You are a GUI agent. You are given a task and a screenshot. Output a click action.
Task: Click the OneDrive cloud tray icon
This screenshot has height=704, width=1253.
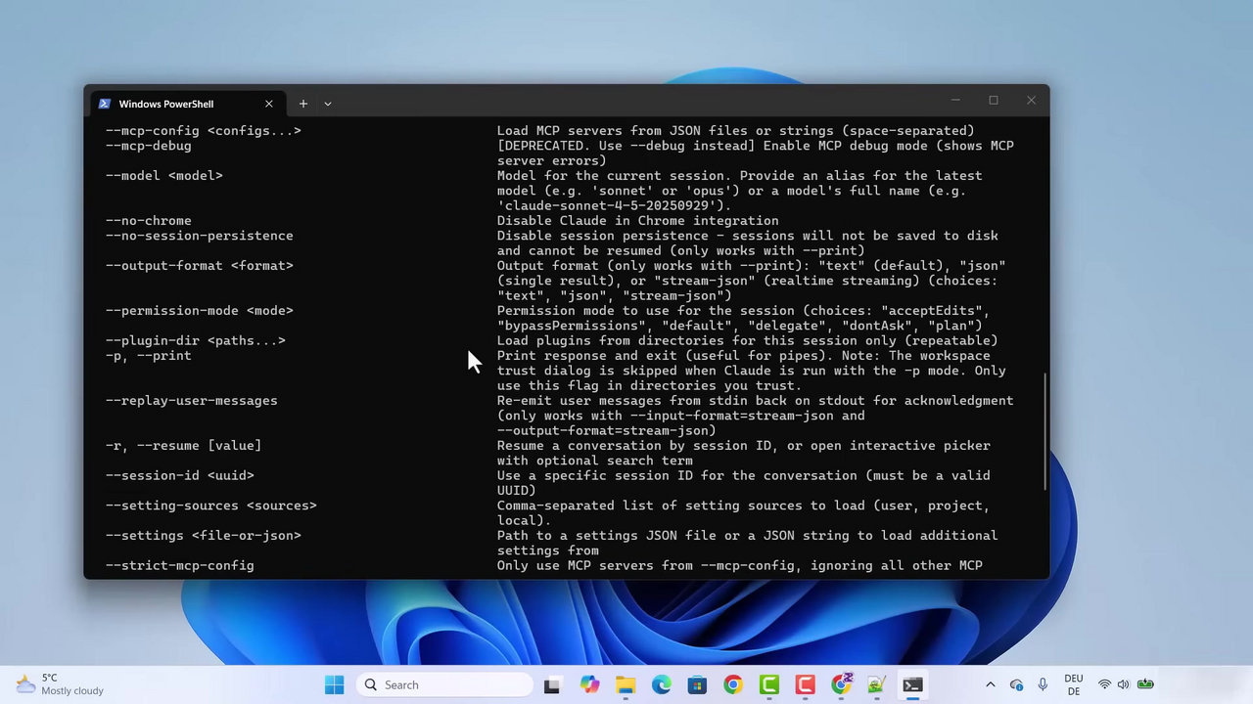tap(1016, 684)
